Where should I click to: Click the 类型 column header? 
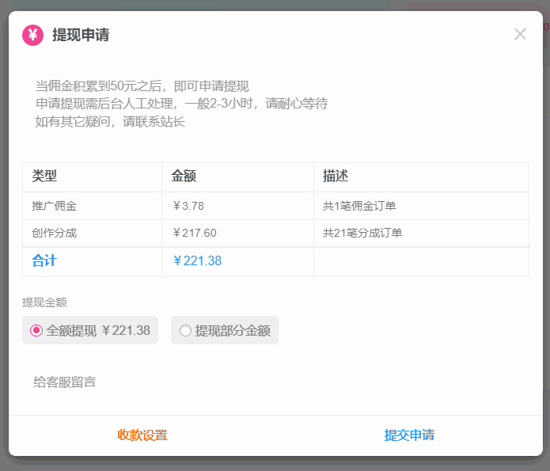(44, 176)
